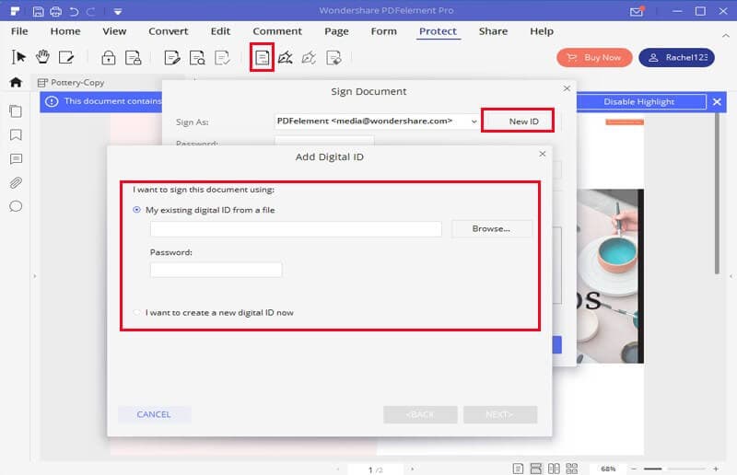Open the Search panel oval icon
Image resolution: width=737 pixels, height=475 pixels.
tap(16, 206)
